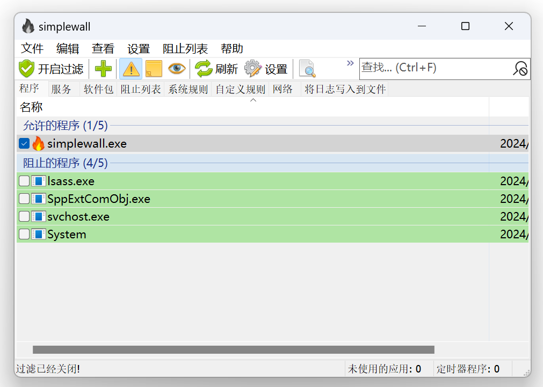Click the eye icon on the toolbar
Viewport: 543px width, 387px height.
(177, 69)
